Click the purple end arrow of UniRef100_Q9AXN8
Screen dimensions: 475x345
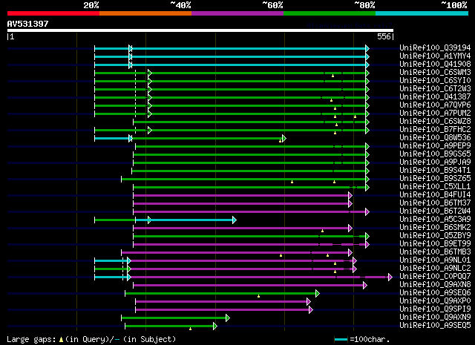(x=365, y=286)
